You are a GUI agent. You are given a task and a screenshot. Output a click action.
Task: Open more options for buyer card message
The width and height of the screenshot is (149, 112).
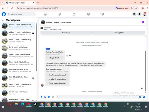(73, 56)
